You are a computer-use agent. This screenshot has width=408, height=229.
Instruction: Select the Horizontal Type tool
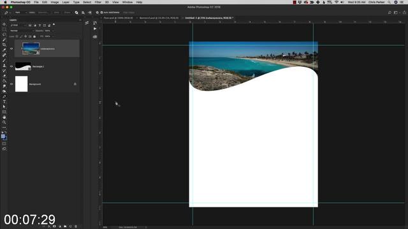(4, 102)
